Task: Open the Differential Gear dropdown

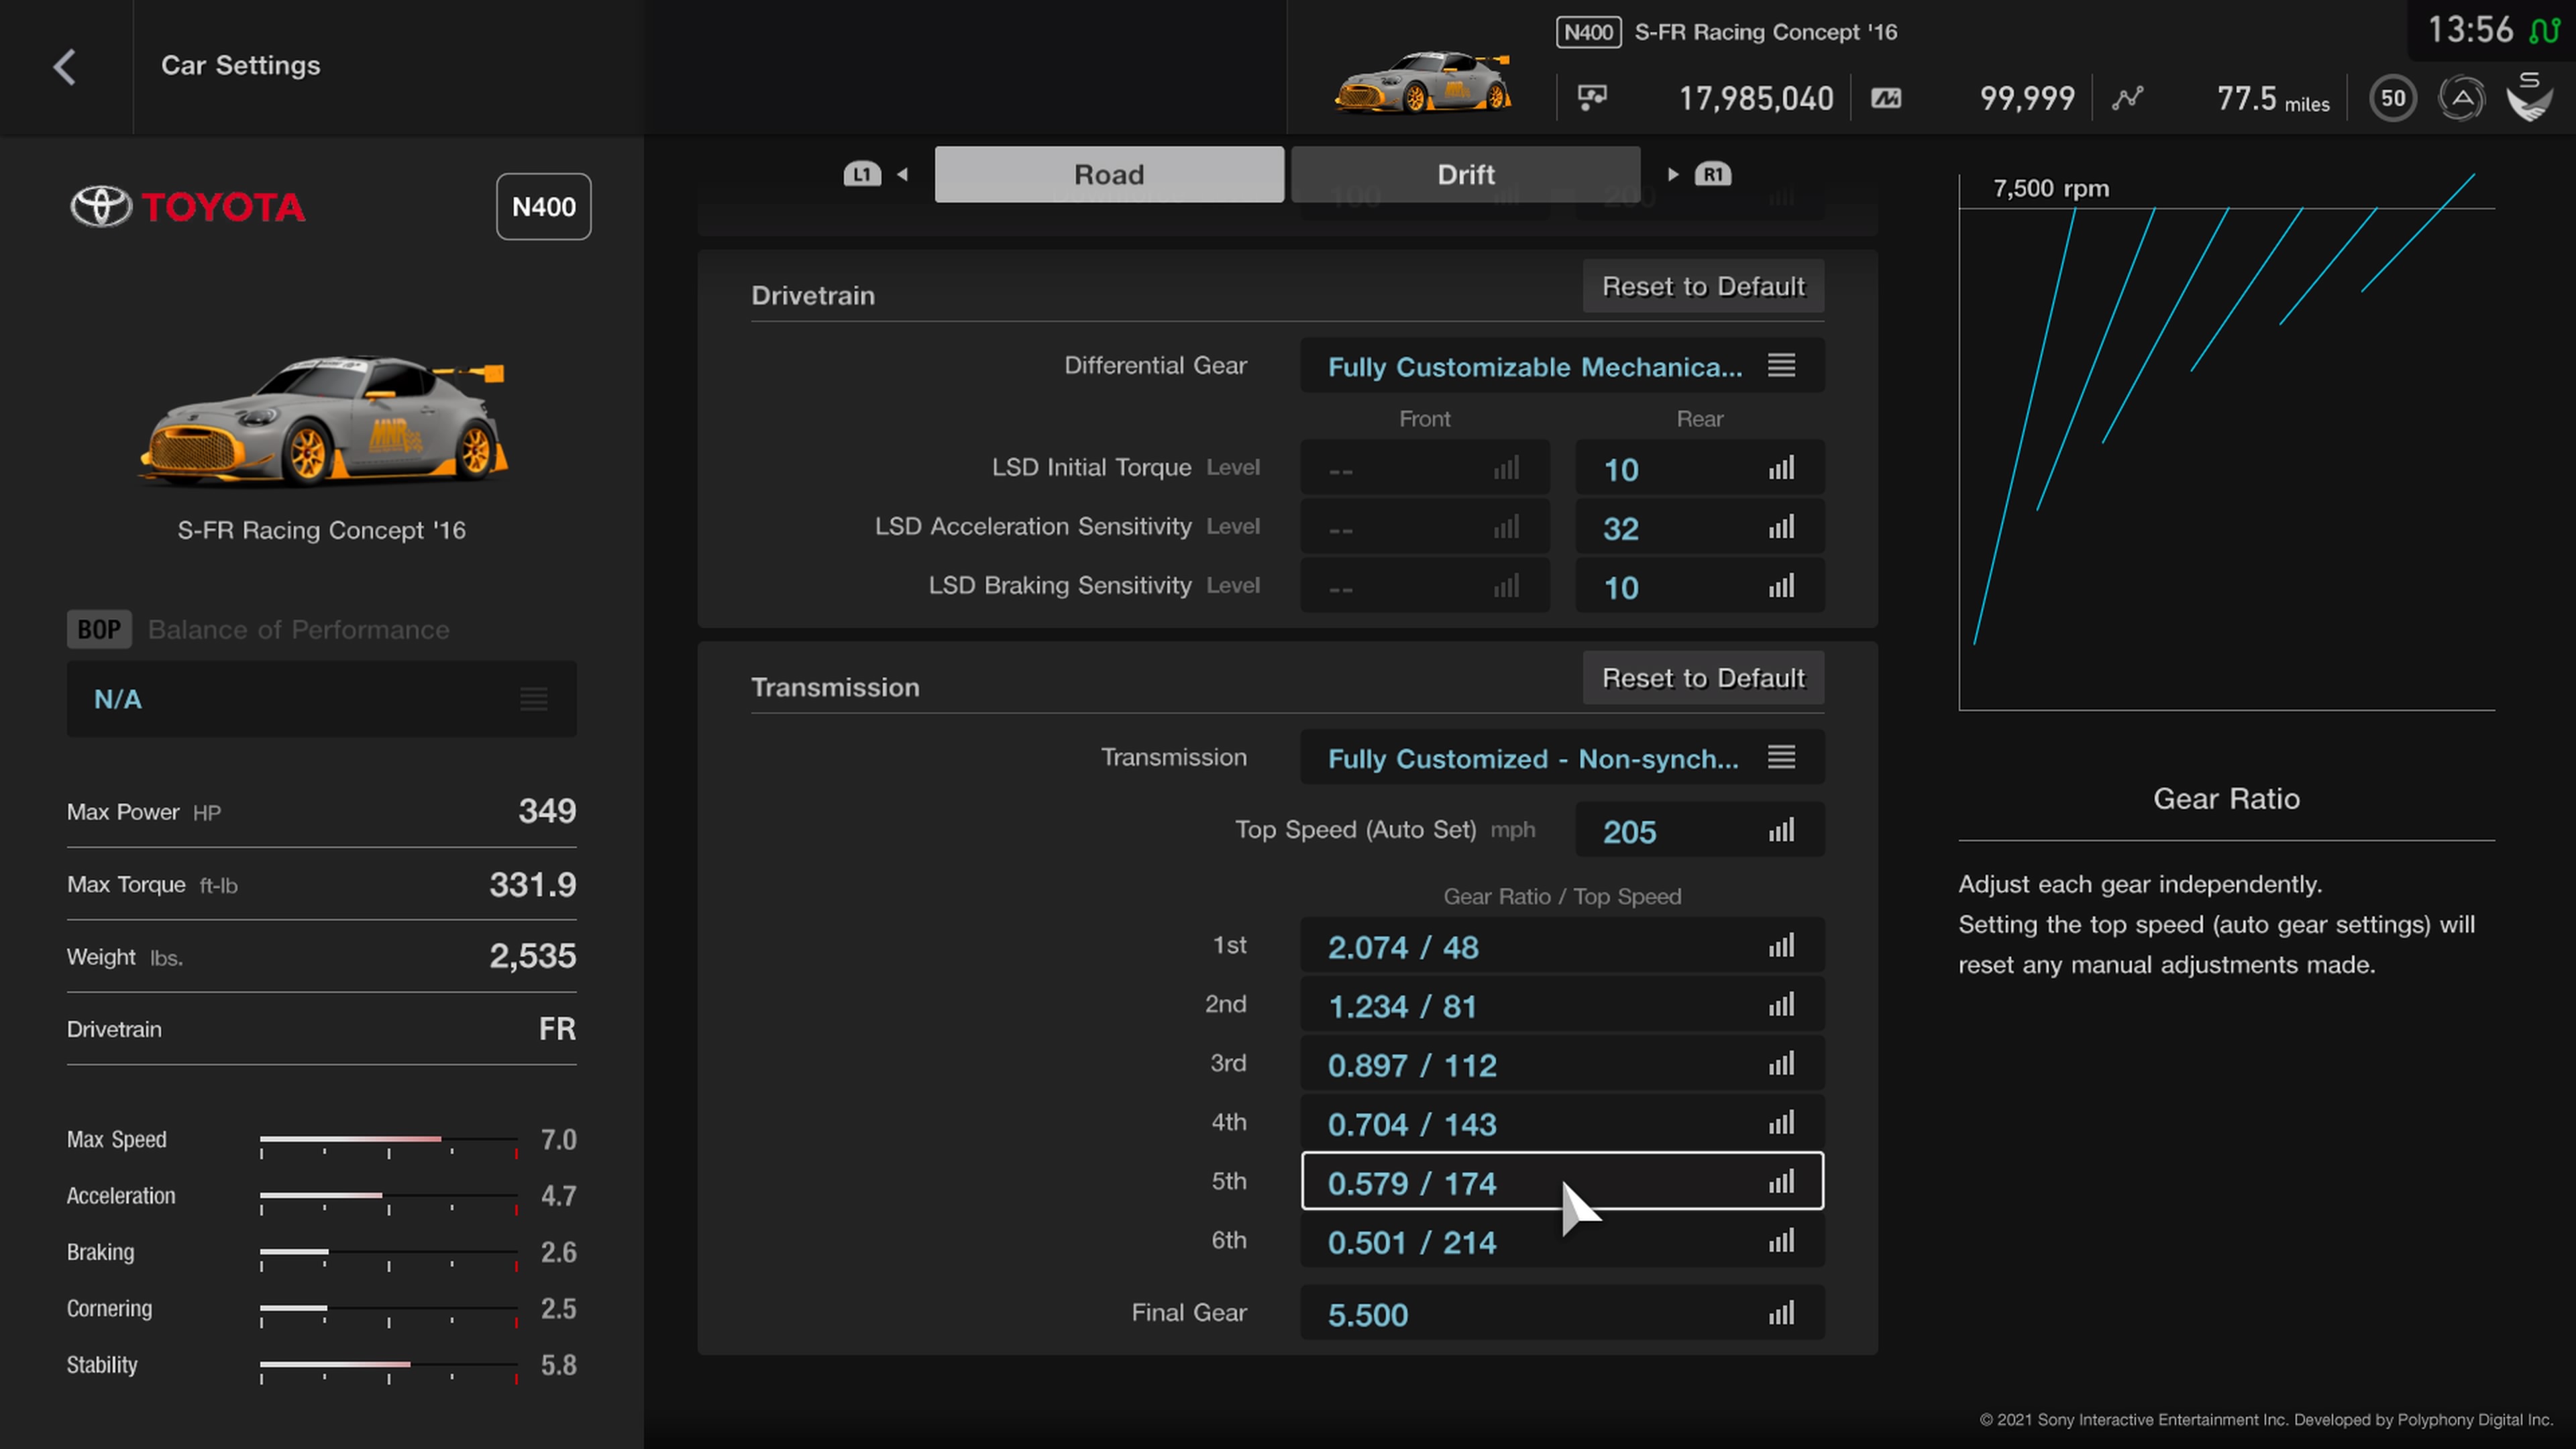Action: pyautogui.click(x=1562, y=366)
